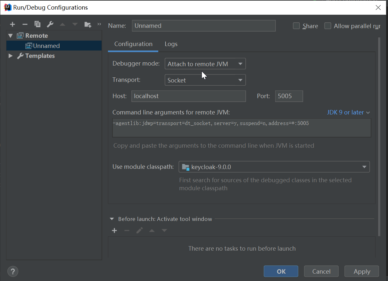Switch to the Configuration tab
The image size is (388, 281).
coord(133,44)
